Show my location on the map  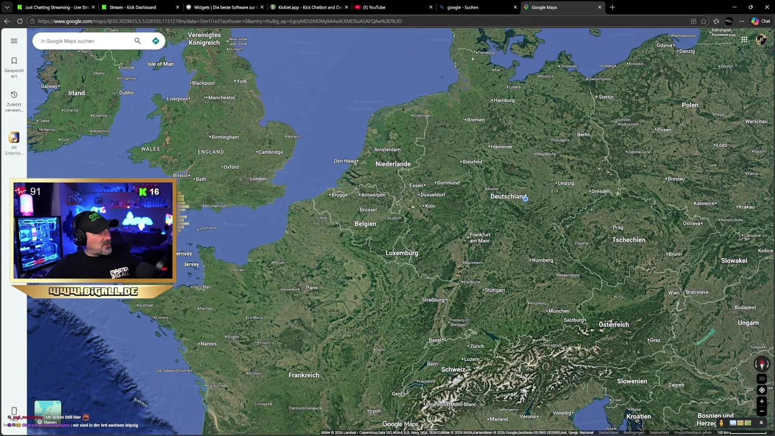point(762,390)
